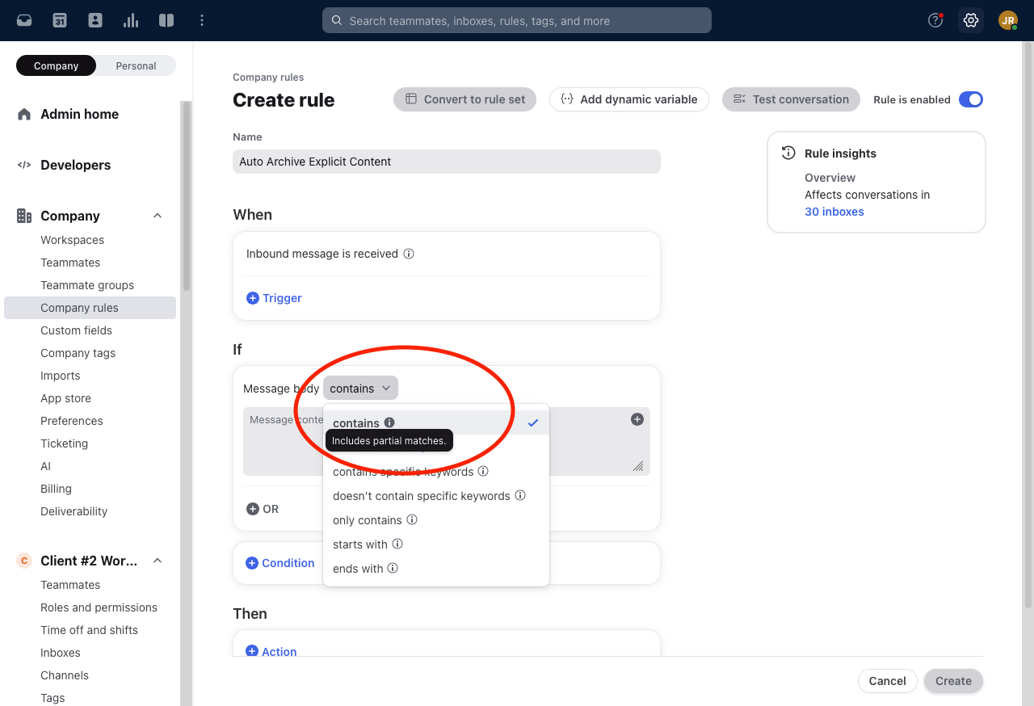Open the inbox icon in top bar
Image resolution: width=1034 pixels, height=706 pixels.
coord(24,20)
